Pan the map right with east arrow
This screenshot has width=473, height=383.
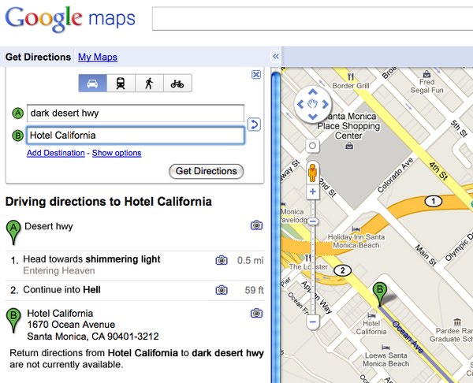pyautogui.click(x=325, y=104)
